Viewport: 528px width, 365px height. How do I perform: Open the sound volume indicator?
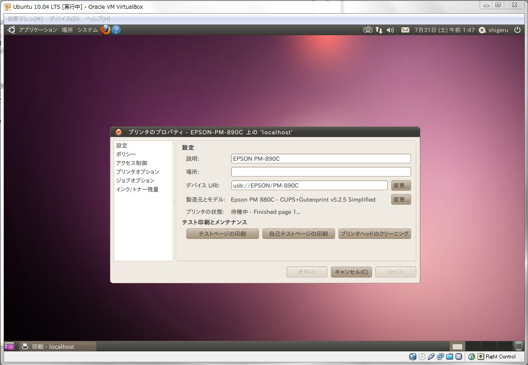click(390, 30)
